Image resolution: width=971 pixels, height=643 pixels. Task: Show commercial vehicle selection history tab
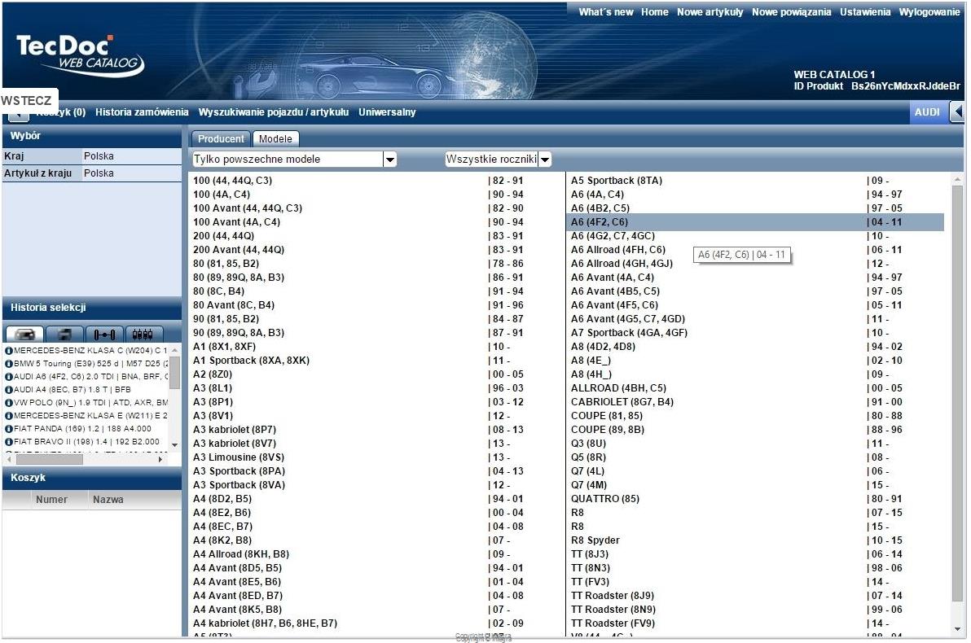[64, 335]
